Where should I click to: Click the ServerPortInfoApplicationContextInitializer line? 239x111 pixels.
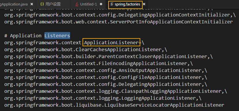click(119, 22)
